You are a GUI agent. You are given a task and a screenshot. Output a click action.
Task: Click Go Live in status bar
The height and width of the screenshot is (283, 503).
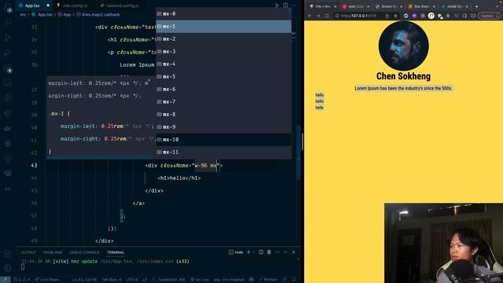click(x=200, y=280)
